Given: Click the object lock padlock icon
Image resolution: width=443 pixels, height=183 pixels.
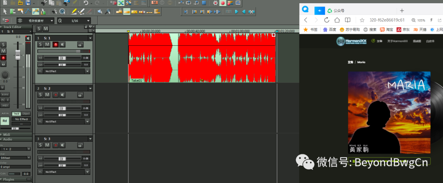Looking at the screenshot, I should [x=119, y=11].
